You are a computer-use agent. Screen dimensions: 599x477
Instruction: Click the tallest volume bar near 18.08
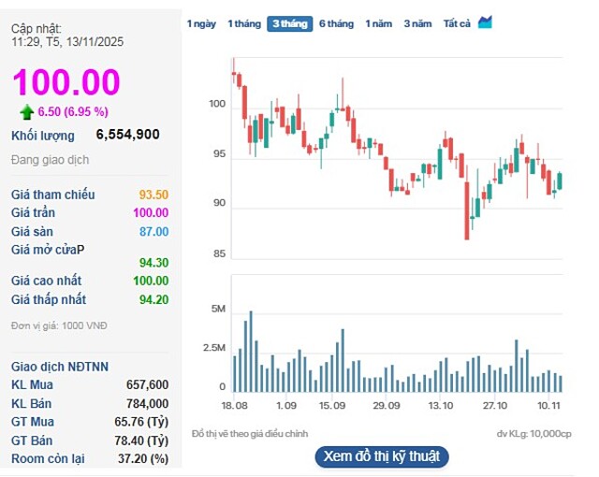(x=250, y=351)
